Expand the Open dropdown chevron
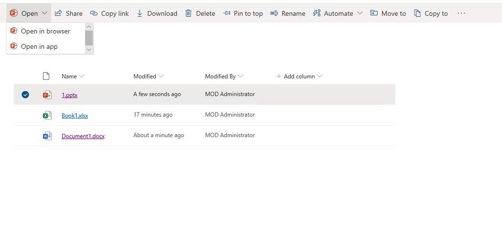Image resolution: width=502 pixels, height=238 pixels. tap(44, 13)
